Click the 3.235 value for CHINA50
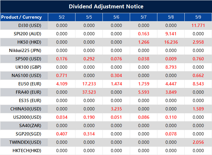 coord(116,109)
